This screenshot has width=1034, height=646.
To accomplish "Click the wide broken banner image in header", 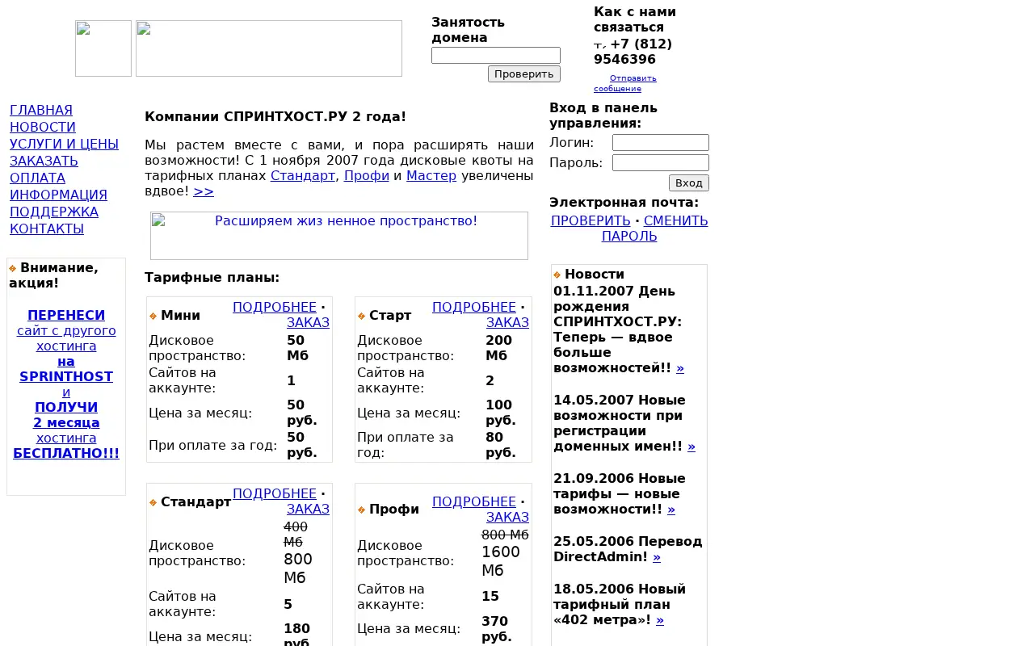I will (269, 48).
